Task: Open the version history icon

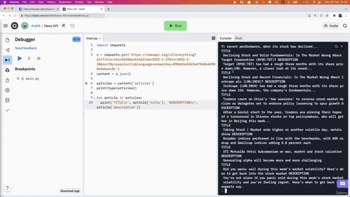Action: pyautogui.click(x=73, y=26)
